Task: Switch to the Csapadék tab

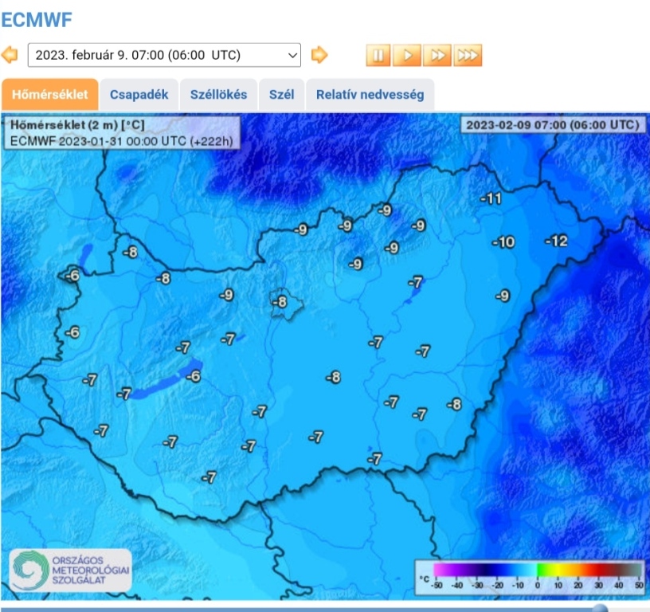Action: (139, 94)
